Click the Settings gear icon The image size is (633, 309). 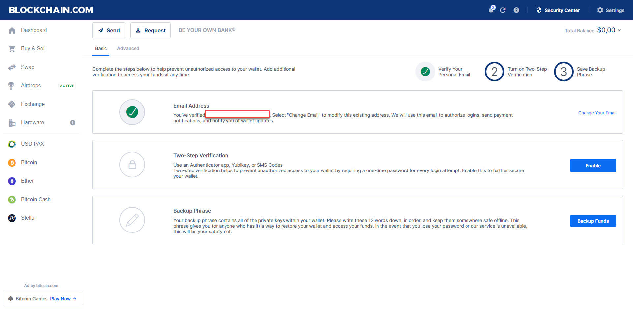600,10
